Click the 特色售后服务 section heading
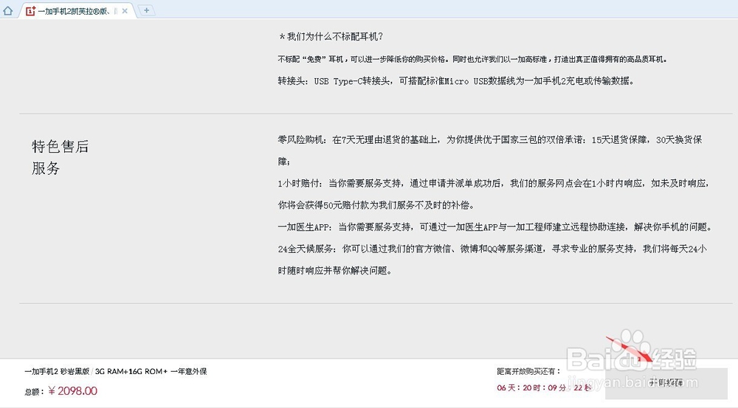The height and width of the screenshot is (408, 738). 60,157
